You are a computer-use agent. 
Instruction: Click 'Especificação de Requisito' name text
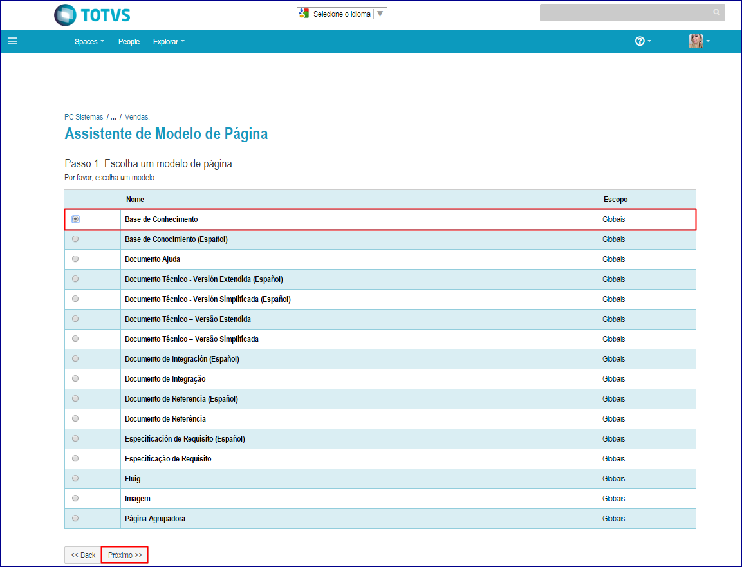click(x=168, y=458)
